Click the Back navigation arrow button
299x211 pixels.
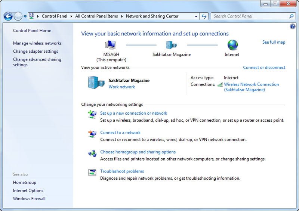coord(8,16)
